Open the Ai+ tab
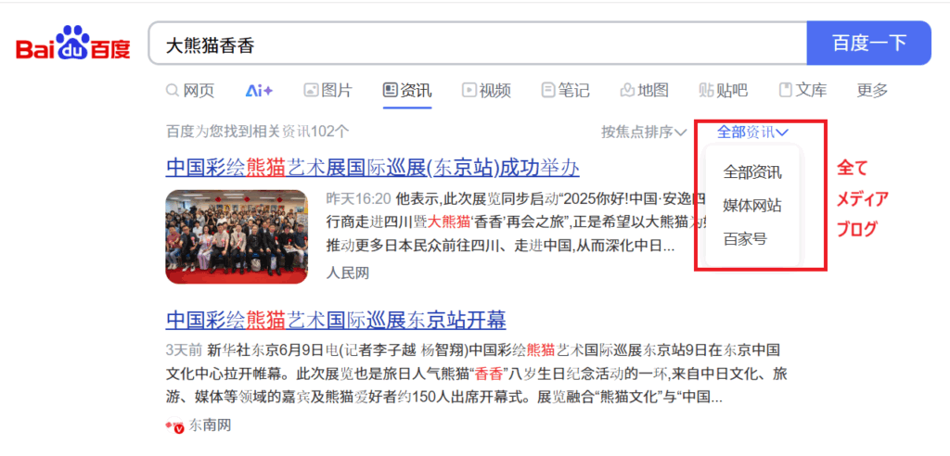 tap(260, 91)
